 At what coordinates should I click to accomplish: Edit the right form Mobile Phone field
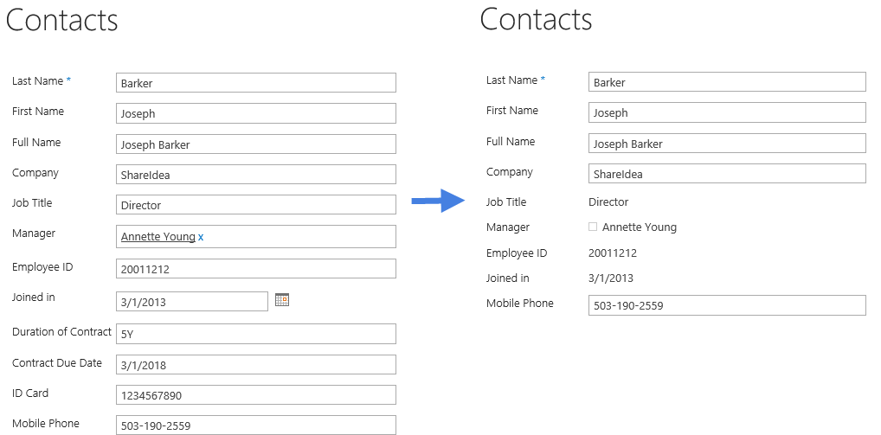pyautogui.click(x=727, y=305)
